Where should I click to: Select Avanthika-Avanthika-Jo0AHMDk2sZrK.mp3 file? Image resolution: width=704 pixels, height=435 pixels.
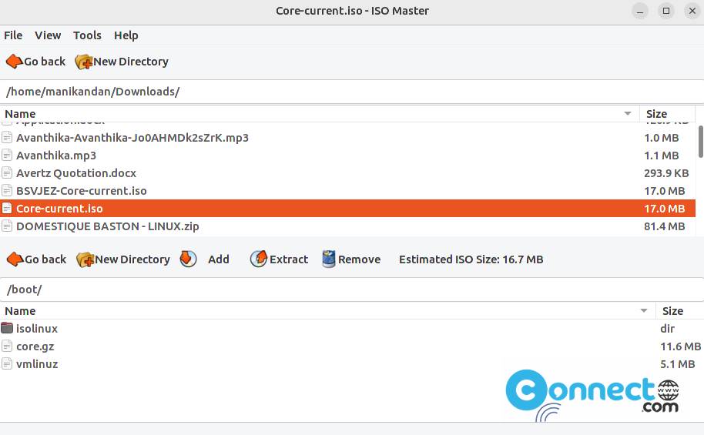[347, 138]
